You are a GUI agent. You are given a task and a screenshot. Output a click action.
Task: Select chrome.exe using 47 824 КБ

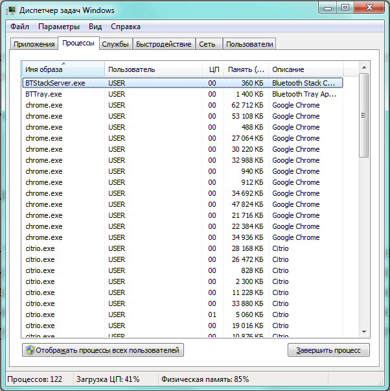(x=183, y=204)
